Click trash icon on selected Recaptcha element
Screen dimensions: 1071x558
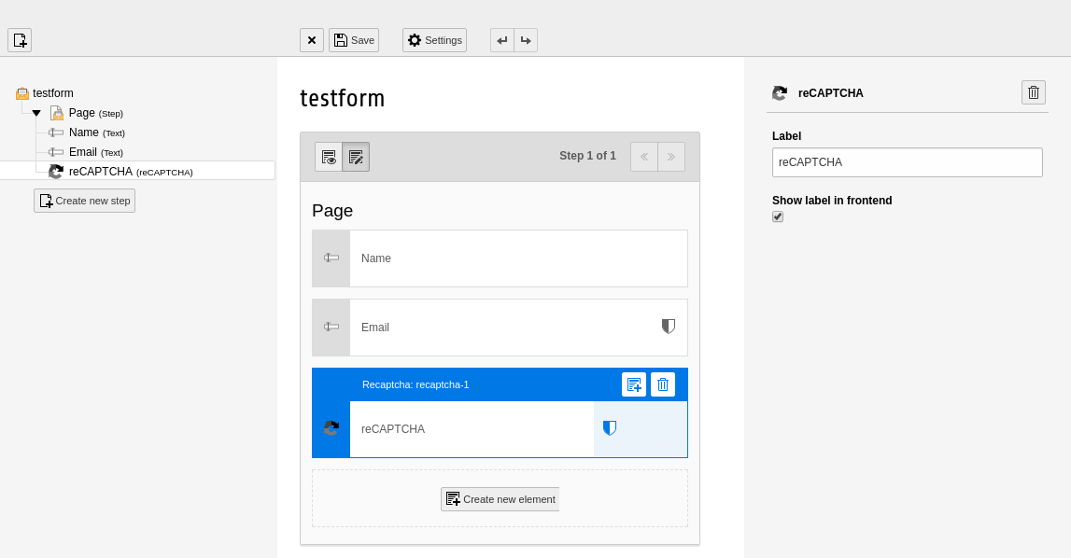tap(663, 384)
